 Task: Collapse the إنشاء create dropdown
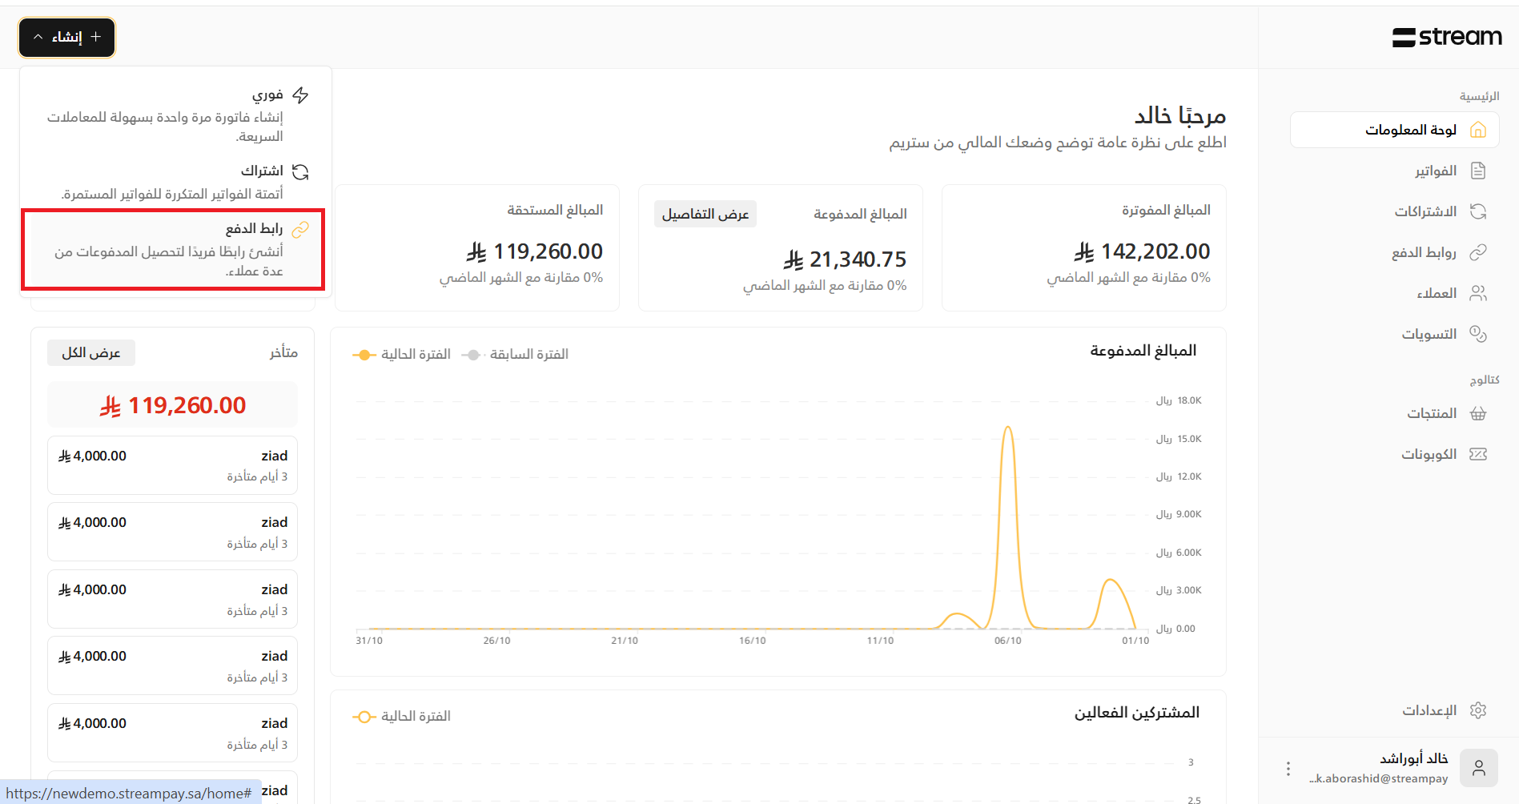[67, 38]
